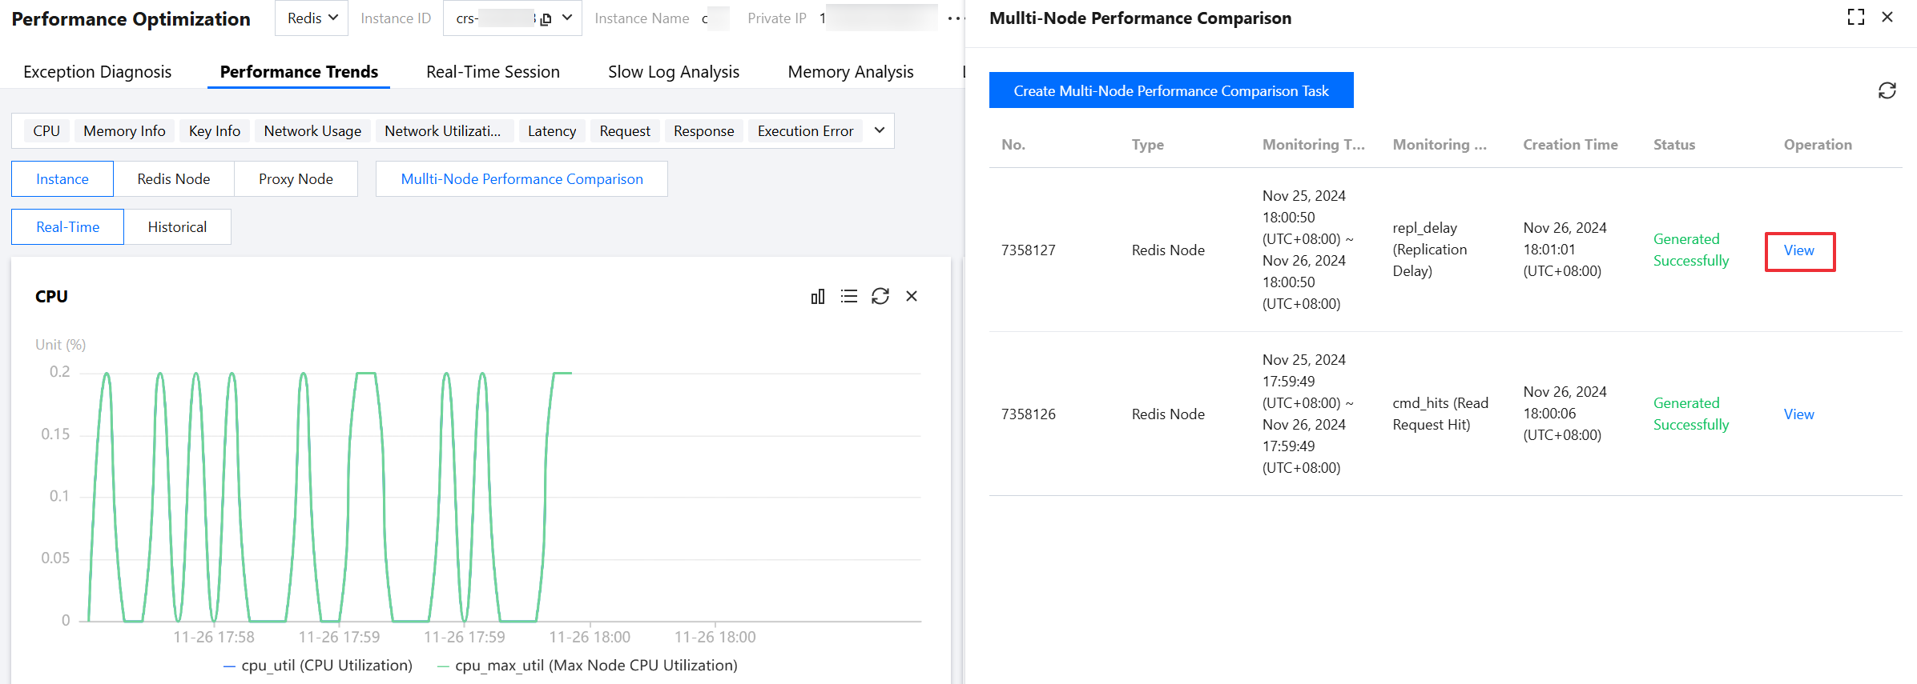View the cmd_hits task 7358126 result
The image size is (1917, 684).
pos(1798,414)
